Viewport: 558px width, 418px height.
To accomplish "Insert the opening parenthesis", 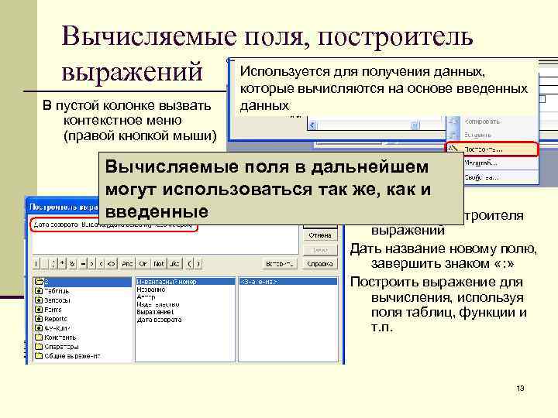I will [189, 264].
